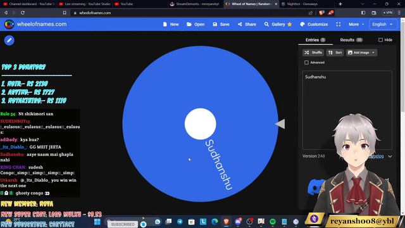Image resolution: width=405 pixels, height=228 pixels.
Task: Open OBS Studio from the taskbar
Action: (x=249, y=222)
